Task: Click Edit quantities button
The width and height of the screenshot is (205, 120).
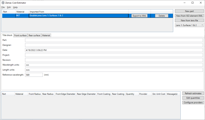Action: [x=193, y=98]
